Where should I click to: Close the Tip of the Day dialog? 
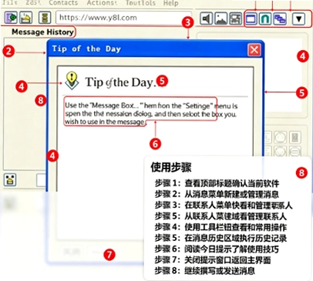tap(254, 49)
